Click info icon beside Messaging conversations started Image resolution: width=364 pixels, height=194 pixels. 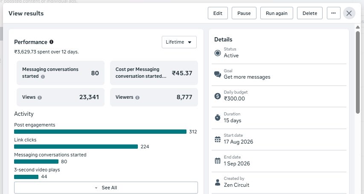click(x=43, y=76)
